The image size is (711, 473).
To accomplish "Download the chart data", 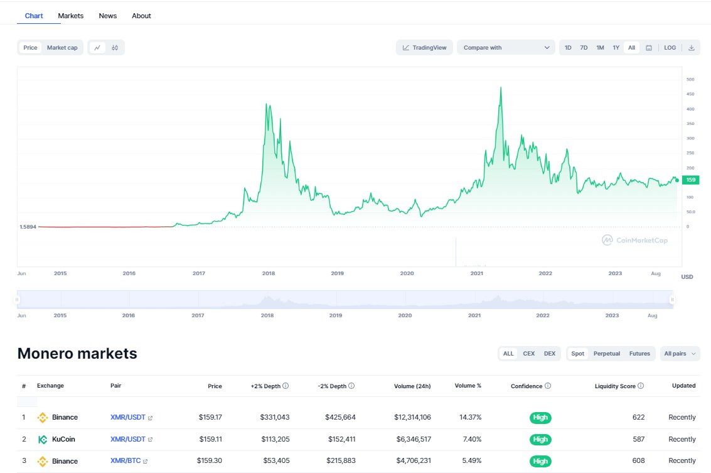I will point(692,48).
